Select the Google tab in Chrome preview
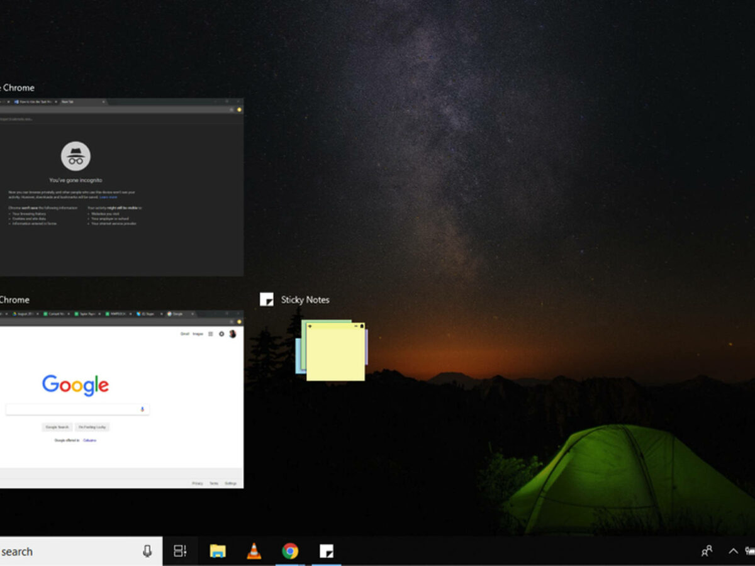The width and height of the screenshot is (755, 566). [177, 314]
